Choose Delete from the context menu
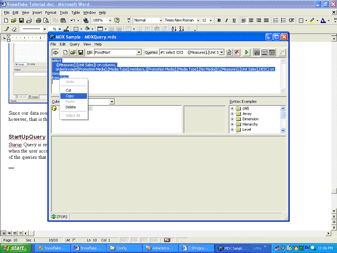This screenshot has width=337, height=253. pos(74,107)
